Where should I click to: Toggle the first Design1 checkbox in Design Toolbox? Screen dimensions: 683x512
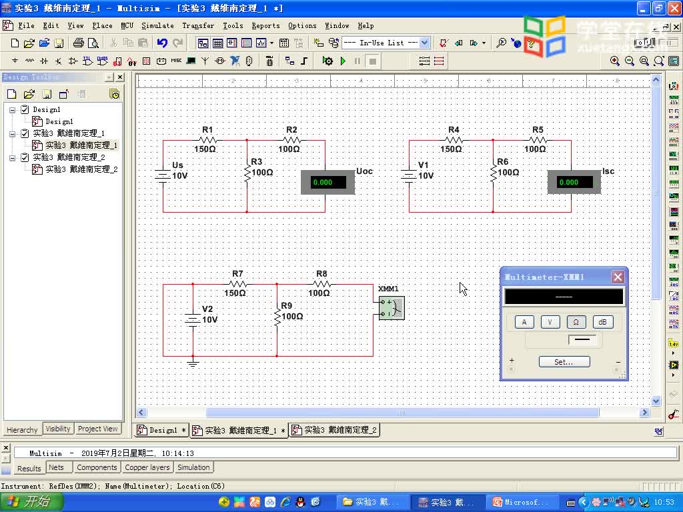click(x=25, y=109)
